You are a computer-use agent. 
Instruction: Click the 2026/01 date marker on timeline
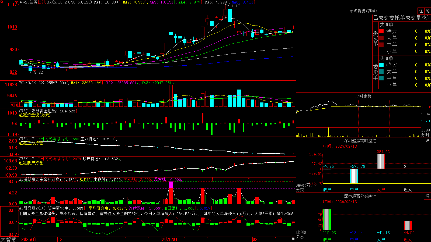pyautogui.click(x=170, y=239)
